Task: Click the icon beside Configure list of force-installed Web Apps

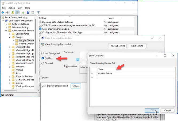Action: tap(40, 32)
